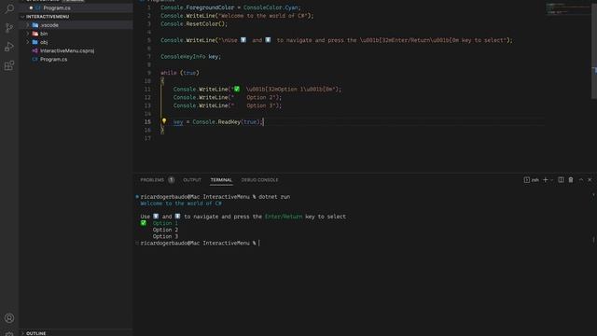Expand the .vscode folder
The image size is (597, 336).
[x=76, y=25]
